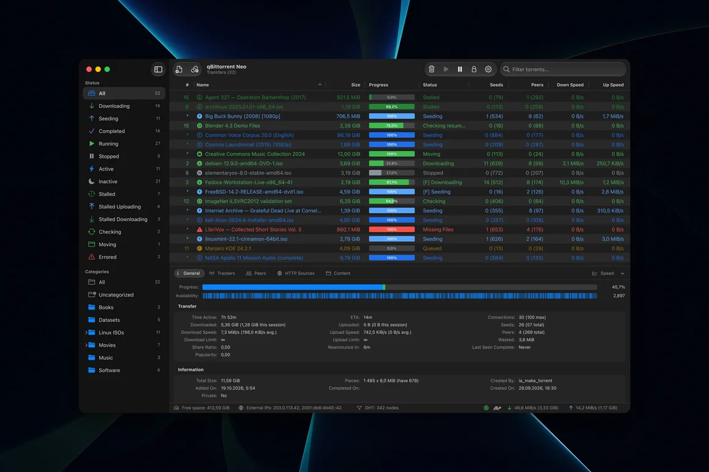Toggle alternative speed limits turtle icon
The image size is (709, 472).
498,408
